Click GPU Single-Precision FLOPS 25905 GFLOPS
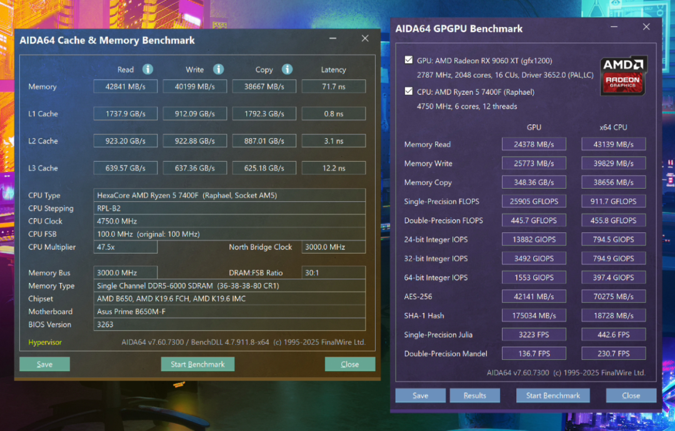This screenshot has height=431, width=675. pyautogui.click(x=534, y=201)
